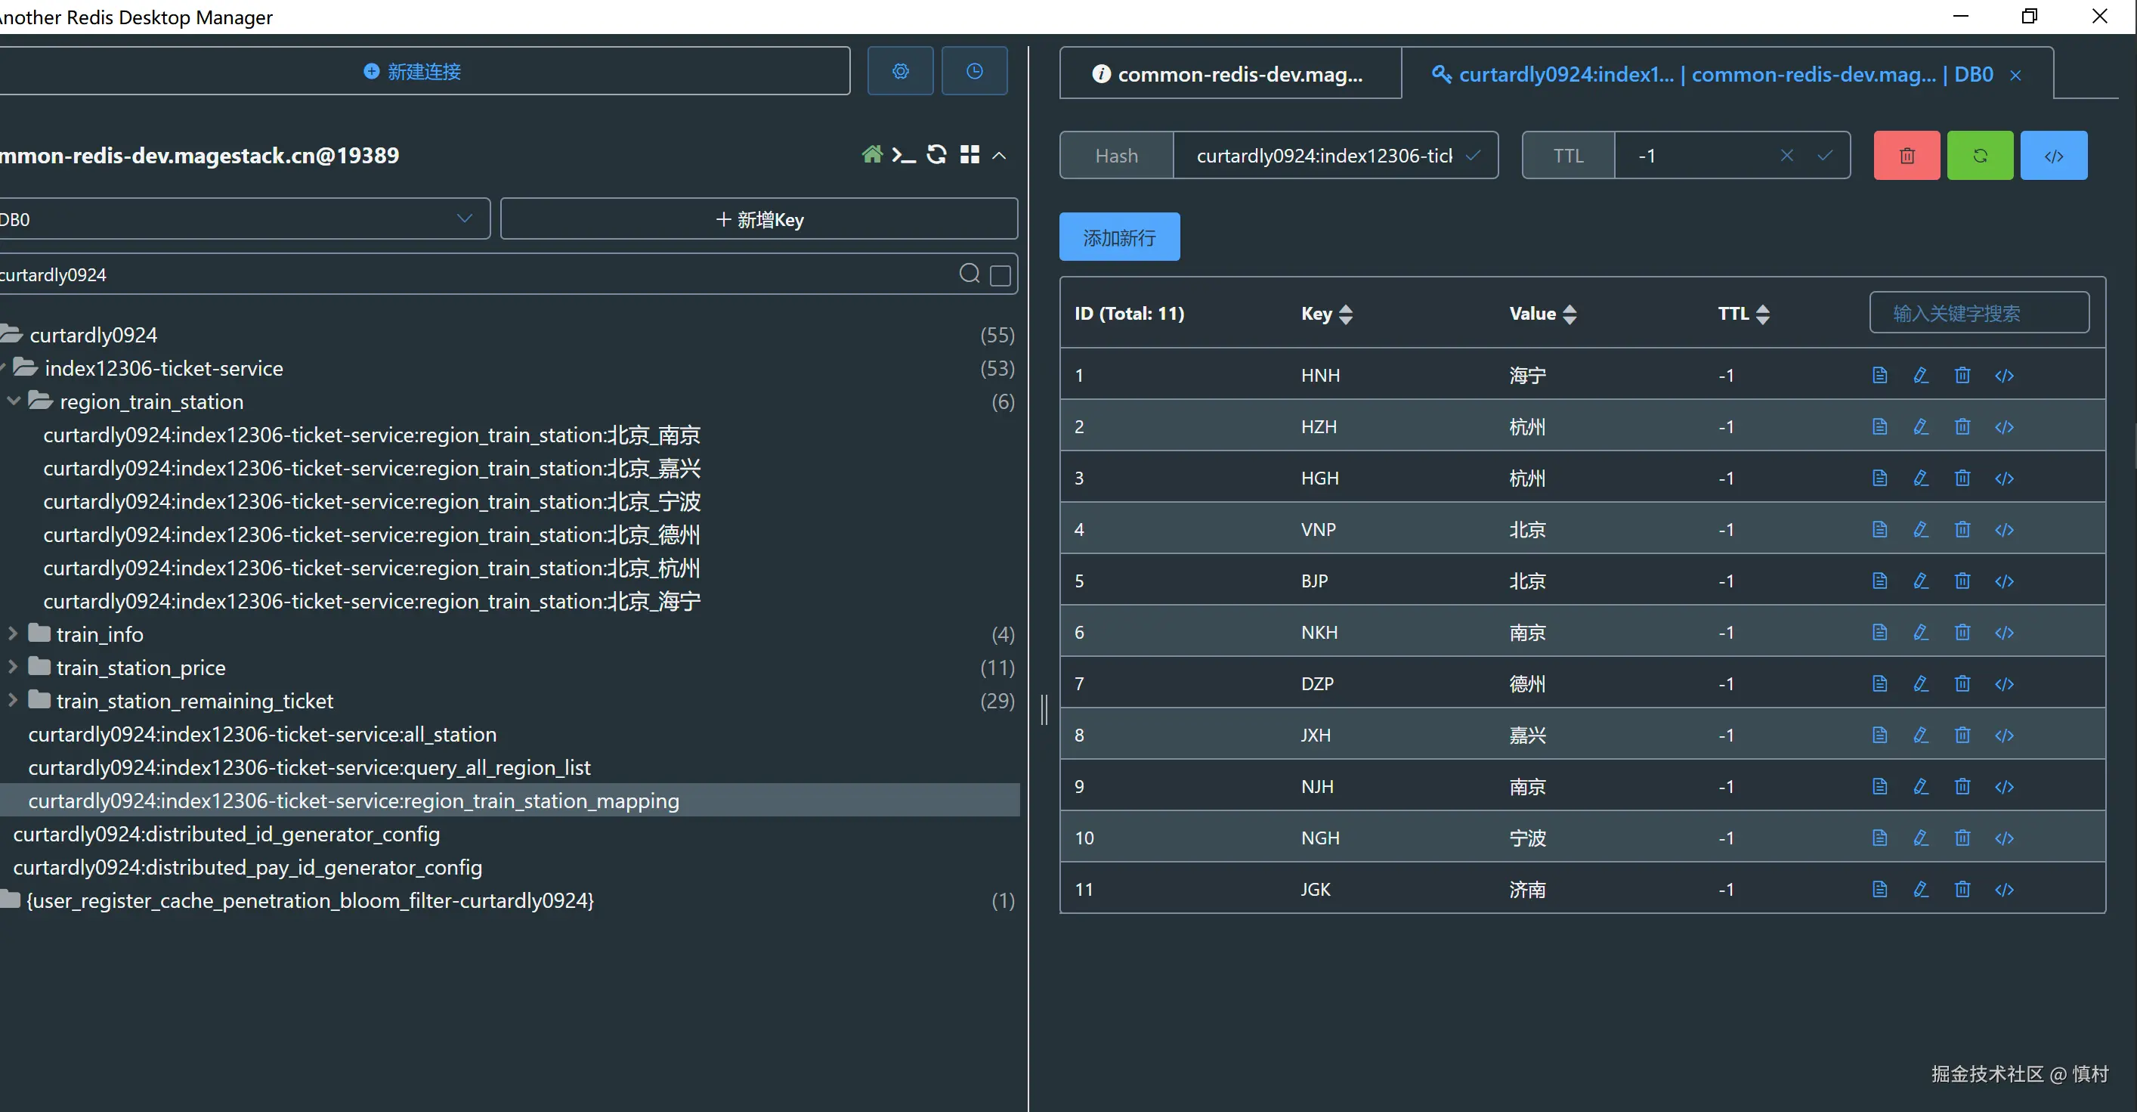Viewport: 2137px width, 1112px height.
Task: Refresh the connection using the reload icon
Action: tap(936, 155)
